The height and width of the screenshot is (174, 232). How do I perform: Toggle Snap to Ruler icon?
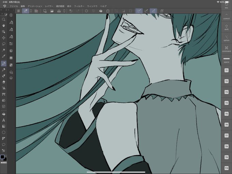coord(139,11)
